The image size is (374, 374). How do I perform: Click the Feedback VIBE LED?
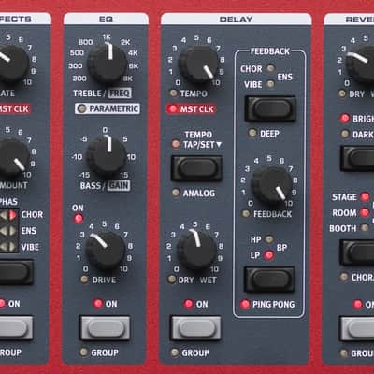(270, 84)
